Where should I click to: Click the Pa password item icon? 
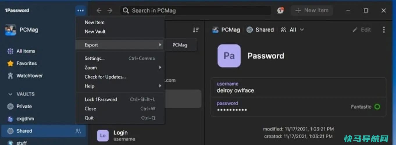point(229,56)
